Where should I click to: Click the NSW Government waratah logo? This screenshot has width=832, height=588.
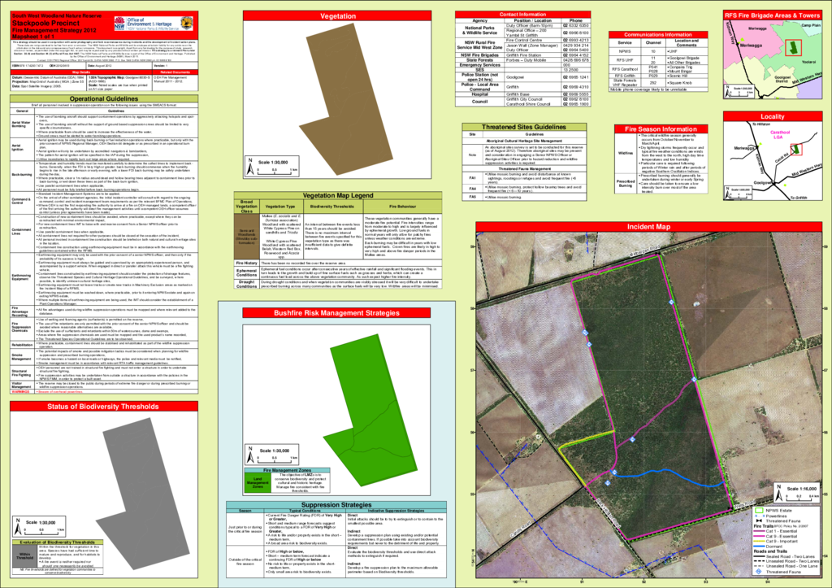(119, 23)
